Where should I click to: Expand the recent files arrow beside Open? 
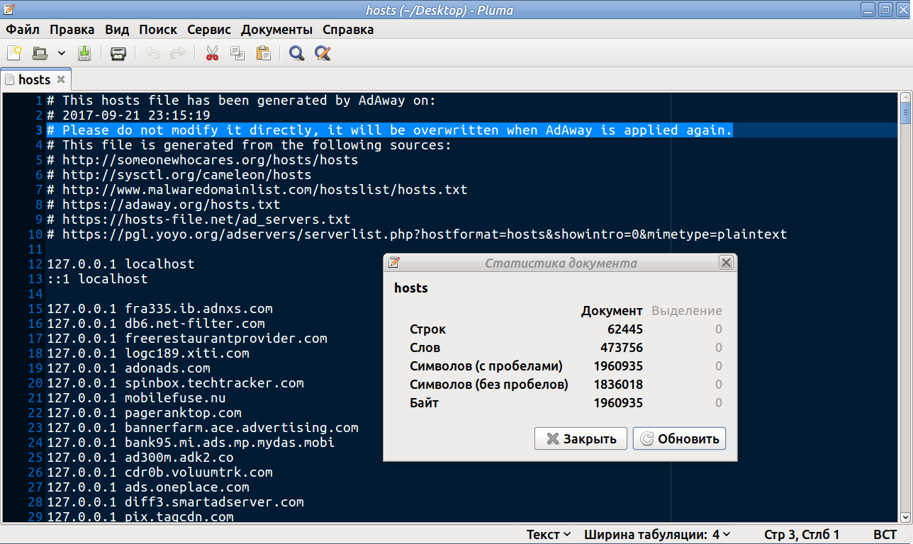click(62, 53)
